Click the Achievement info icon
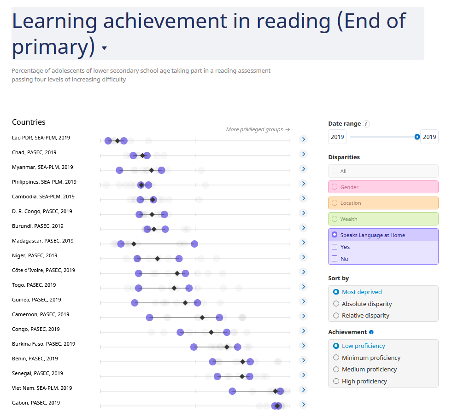 371,332
